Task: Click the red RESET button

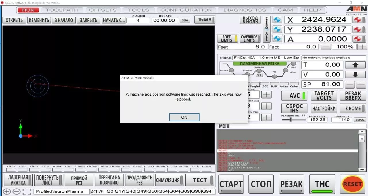Action: point(352,184)
